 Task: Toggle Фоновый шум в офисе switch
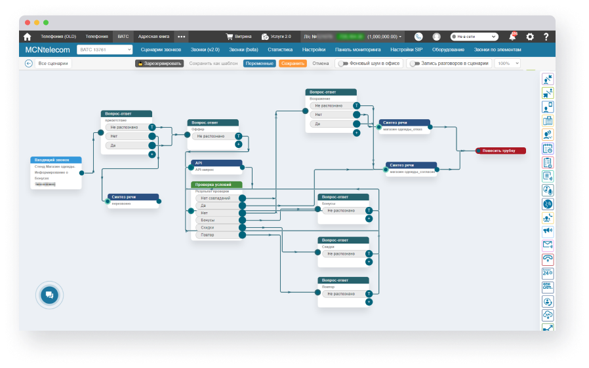[342, 64]
